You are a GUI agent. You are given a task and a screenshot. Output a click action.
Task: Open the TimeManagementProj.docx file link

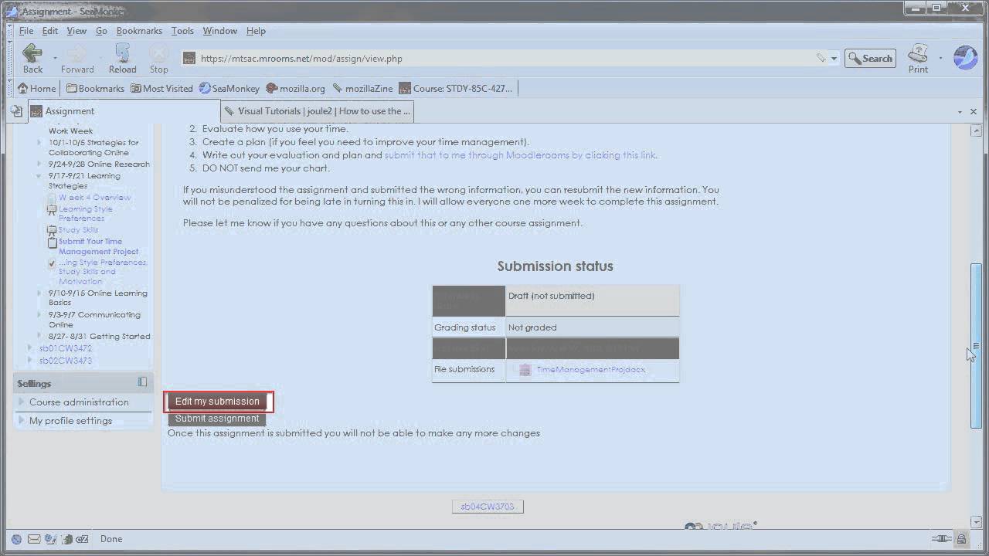(591, 370)
